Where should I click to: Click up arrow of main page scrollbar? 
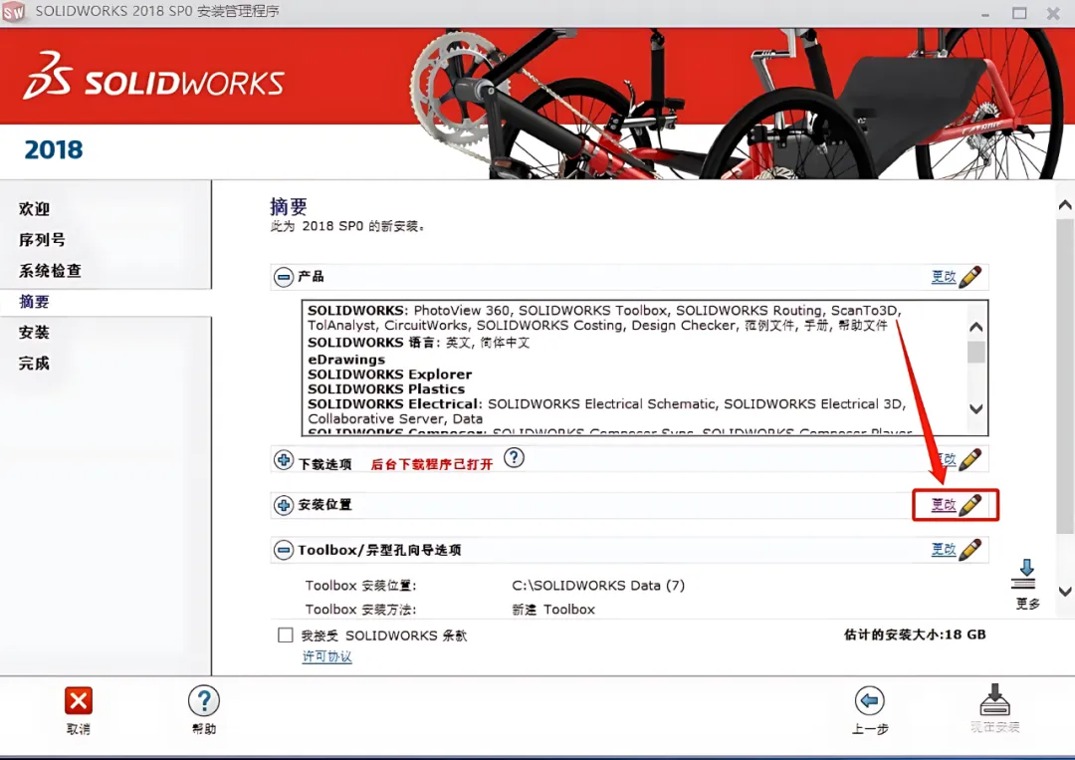pos(1065,205)
